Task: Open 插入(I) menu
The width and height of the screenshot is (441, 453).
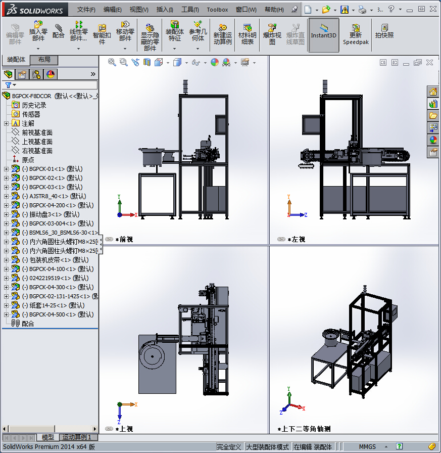Action: click(165, 10)
